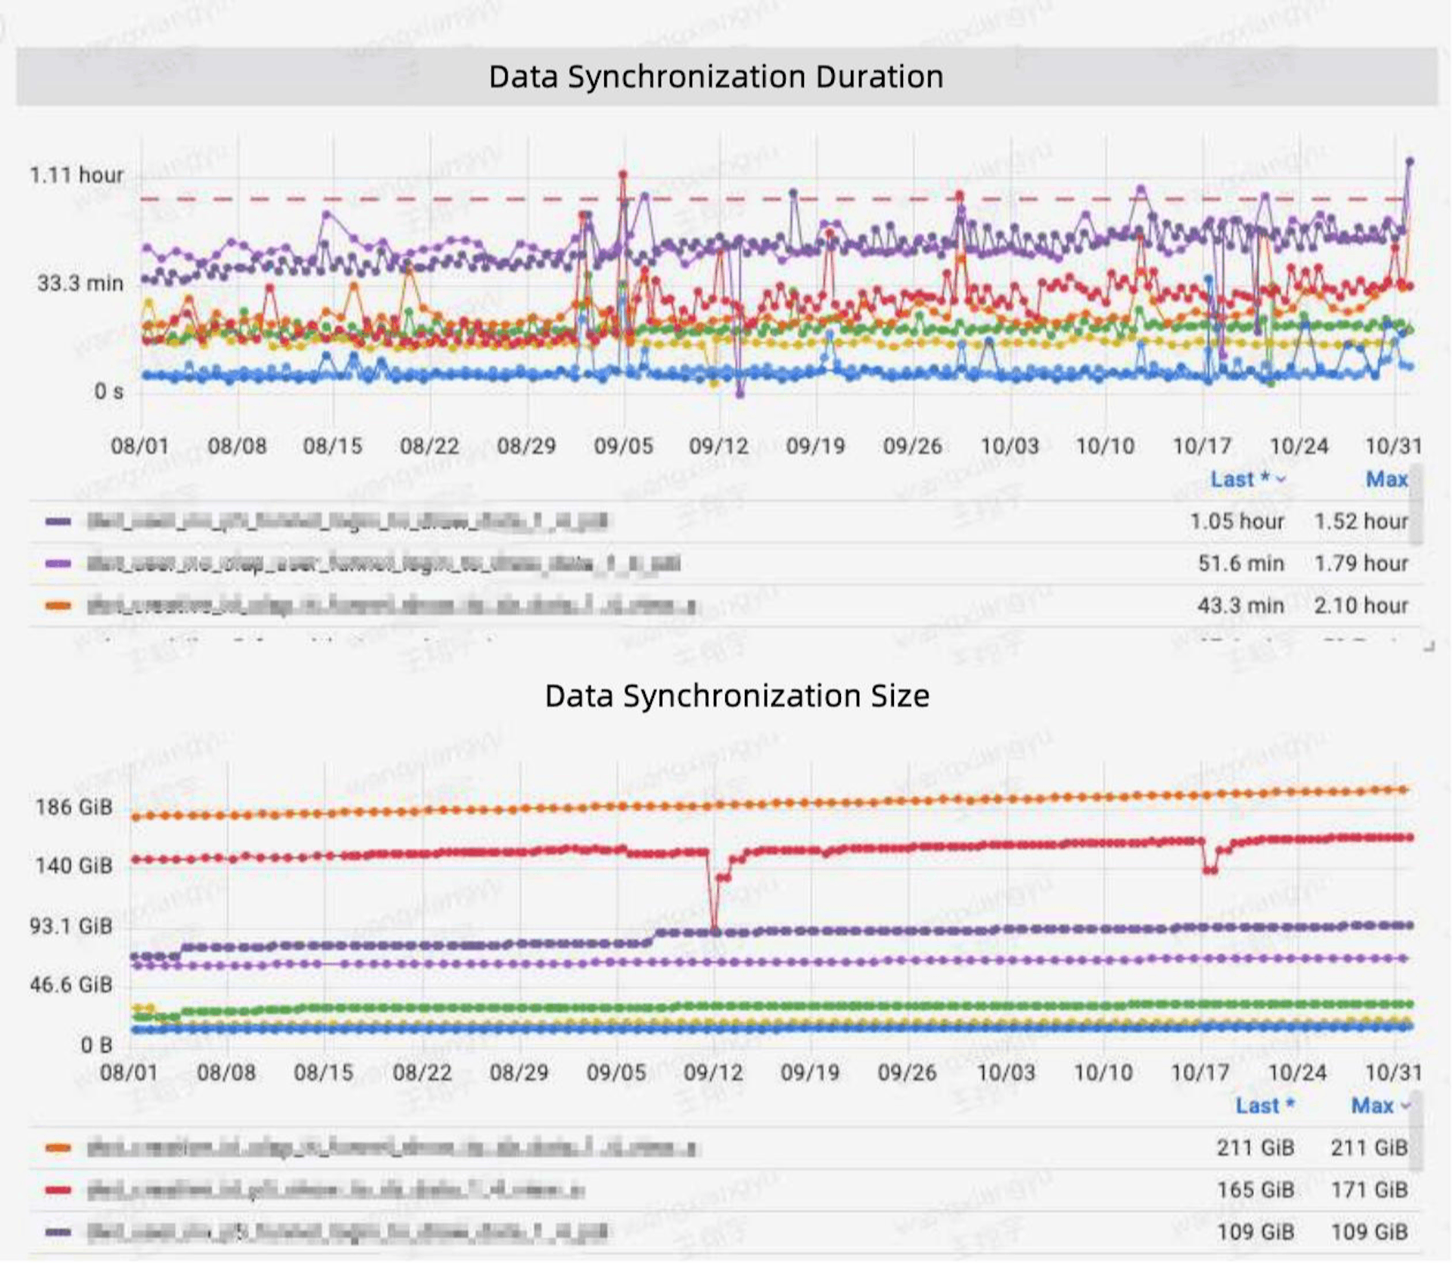Open the Data Synchronization Size panel menu
Viewport: 1452px width, 1263px height.
point(737,696)
